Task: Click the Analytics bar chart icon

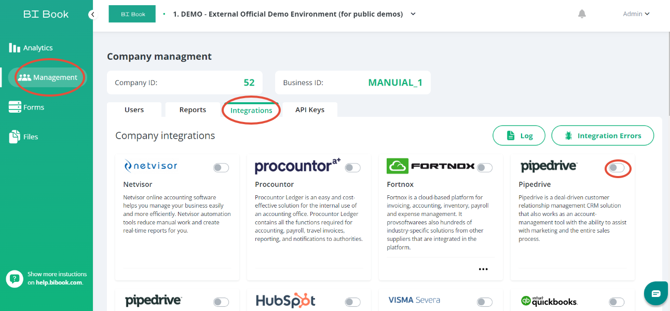Action: 15,48
